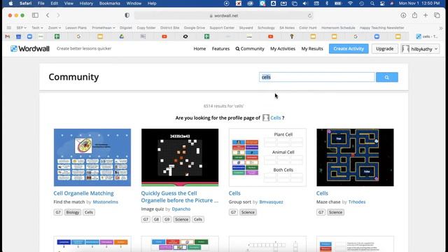The image size is (448, 252).
Task: Click the wordwall.net address bar
Action: [x=224, y=15]
